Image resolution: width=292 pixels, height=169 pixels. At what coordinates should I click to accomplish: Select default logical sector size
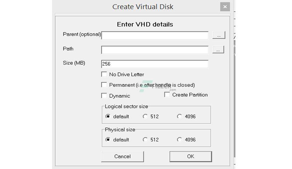(x=108, y=116)
